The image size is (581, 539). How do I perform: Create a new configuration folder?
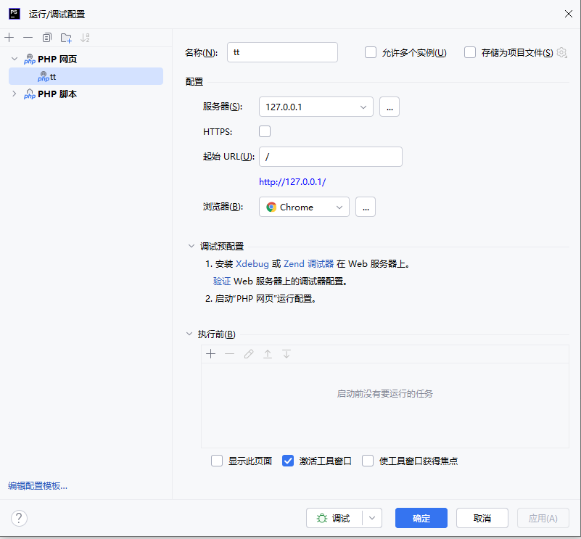(66, 38)
